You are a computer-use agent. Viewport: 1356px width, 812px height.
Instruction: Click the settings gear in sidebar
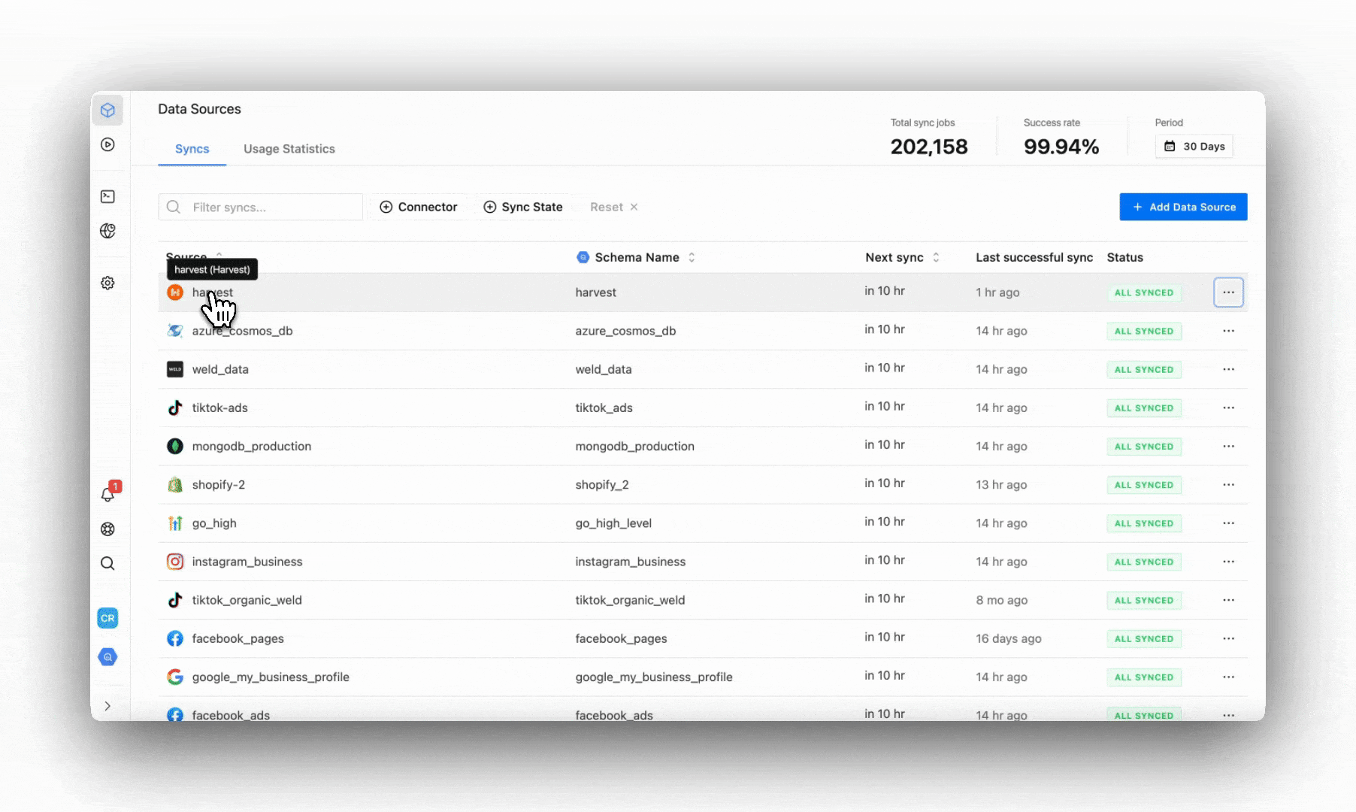tap(107, 283)
